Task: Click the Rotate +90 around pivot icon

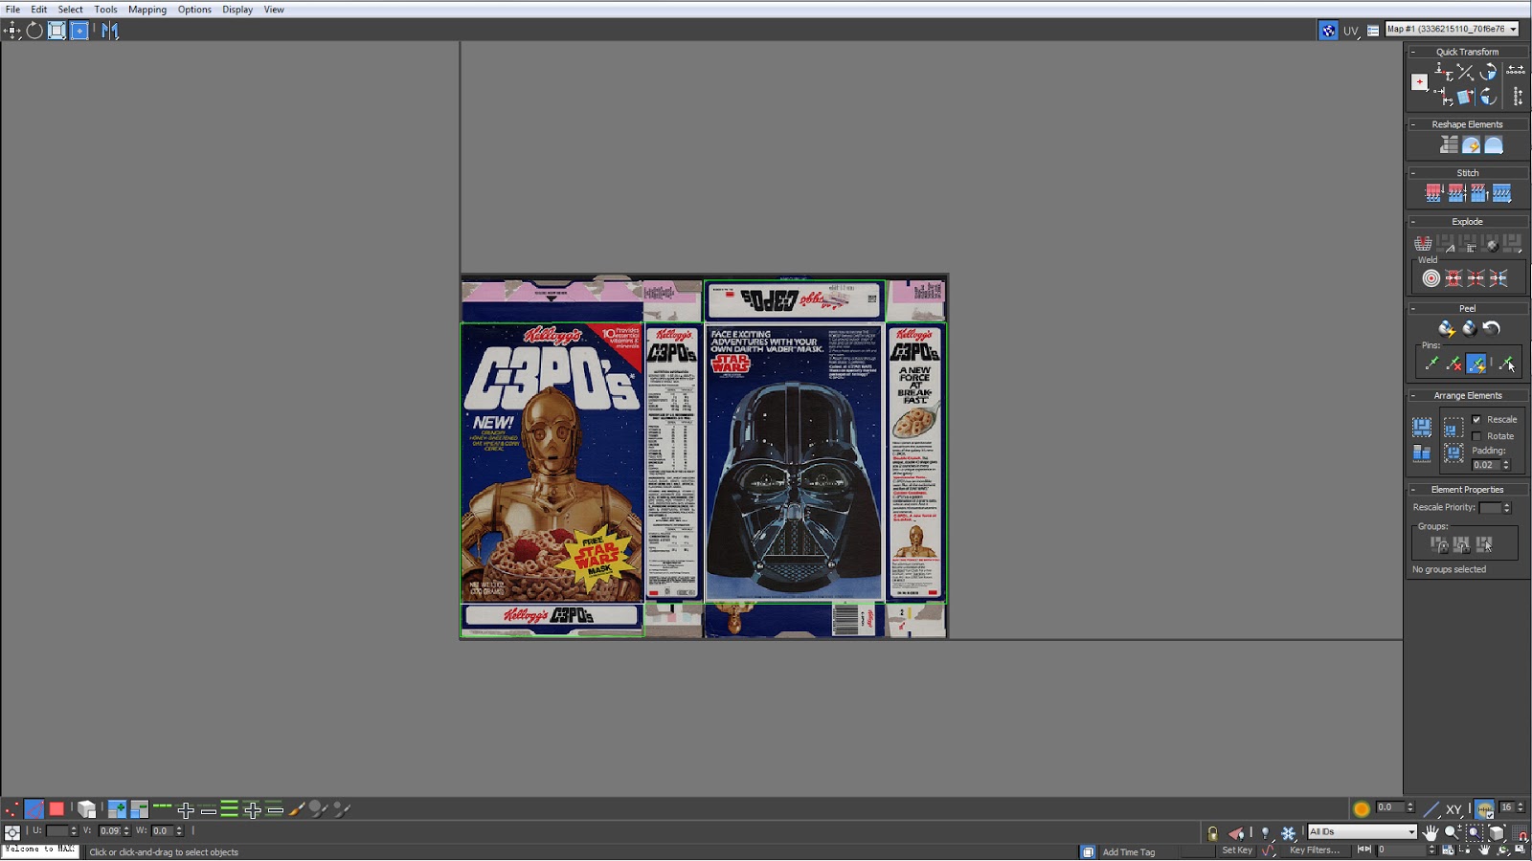Action: (x=1488, y=72)
